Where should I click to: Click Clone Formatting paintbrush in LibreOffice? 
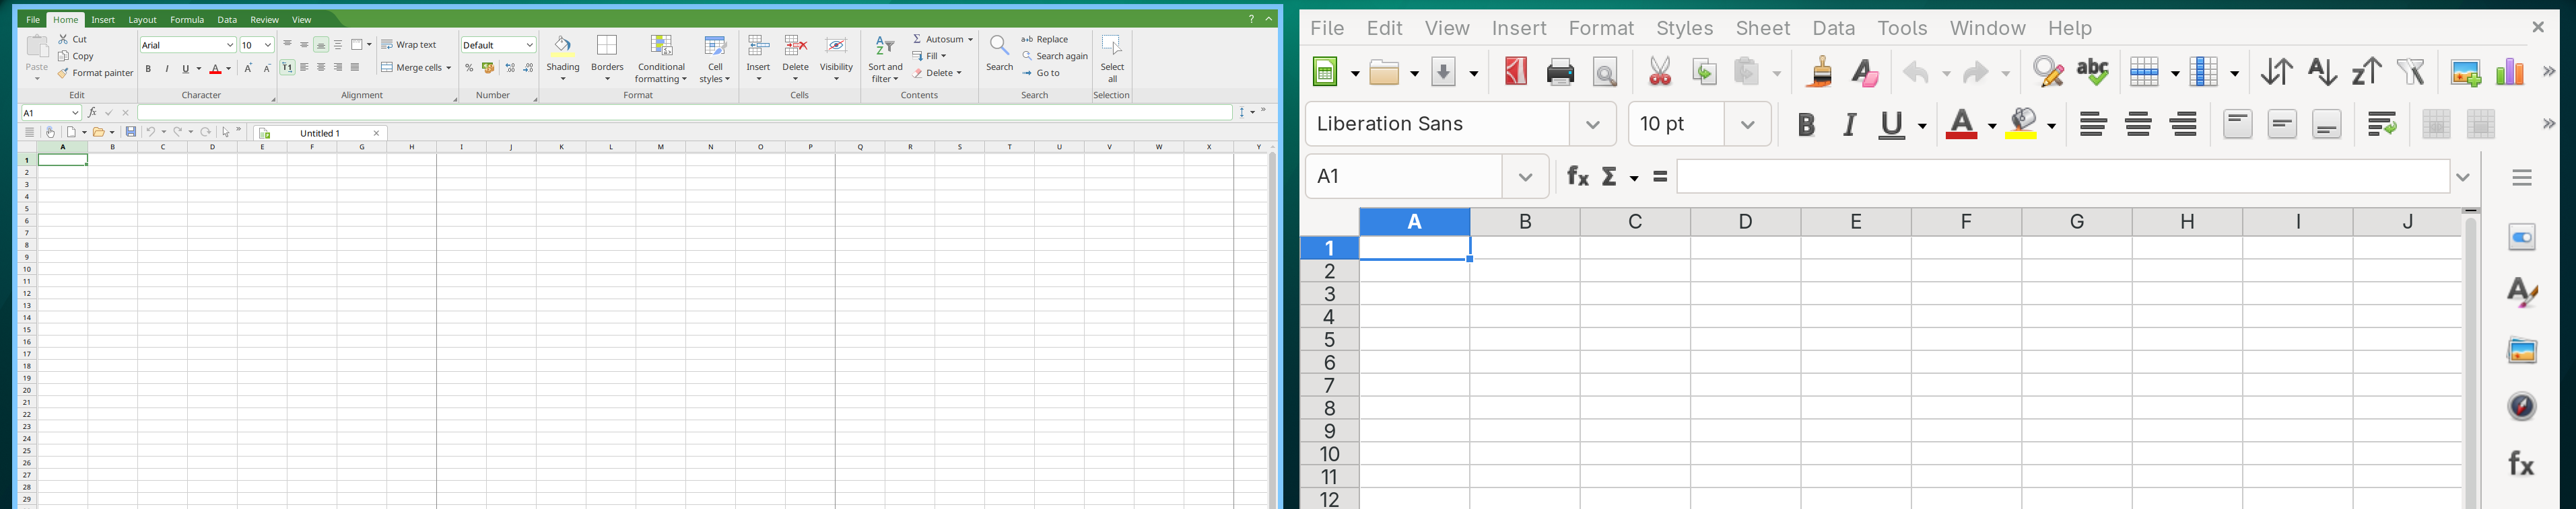pyautogui.click(x=1821, y=72)
